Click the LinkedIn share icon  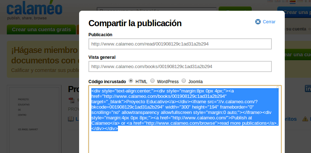click(308, 89)
